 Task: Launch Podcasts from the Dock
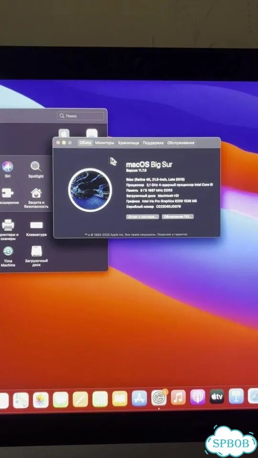pyautogui.click(x=198, y=397)
